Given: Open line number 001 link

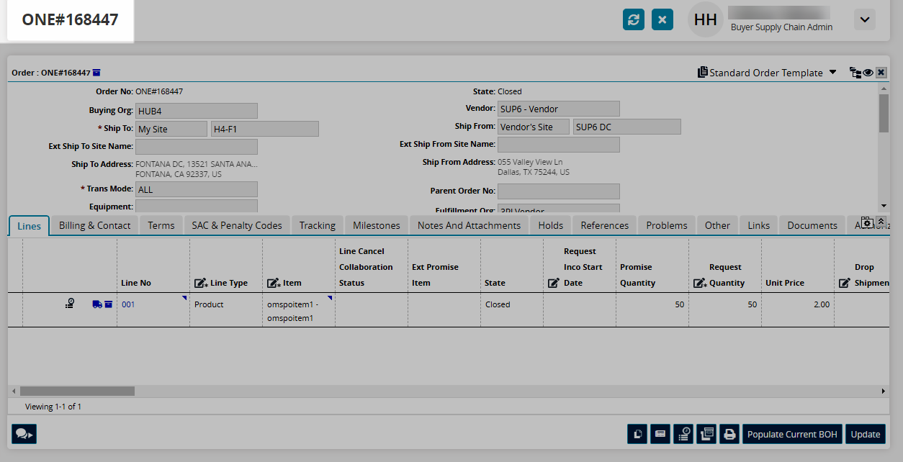Looking at the screenshot, I should click(128, 304).
